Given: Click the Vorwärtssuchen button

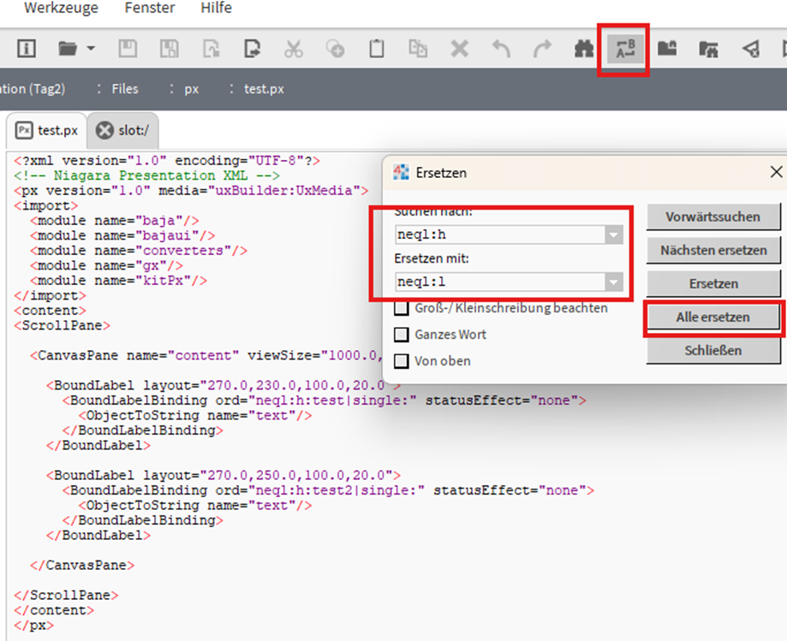Looking at the screenshot, I should [x=713, y=217].
